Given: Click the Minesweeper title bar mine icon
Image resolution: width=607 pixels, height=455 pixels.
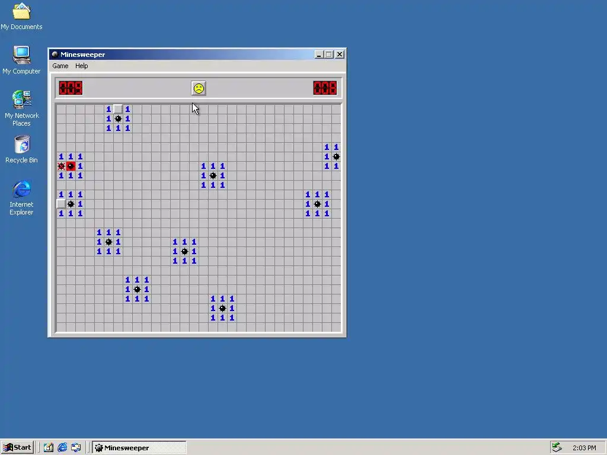Looking at the screenshot, I should coord(55,55).
